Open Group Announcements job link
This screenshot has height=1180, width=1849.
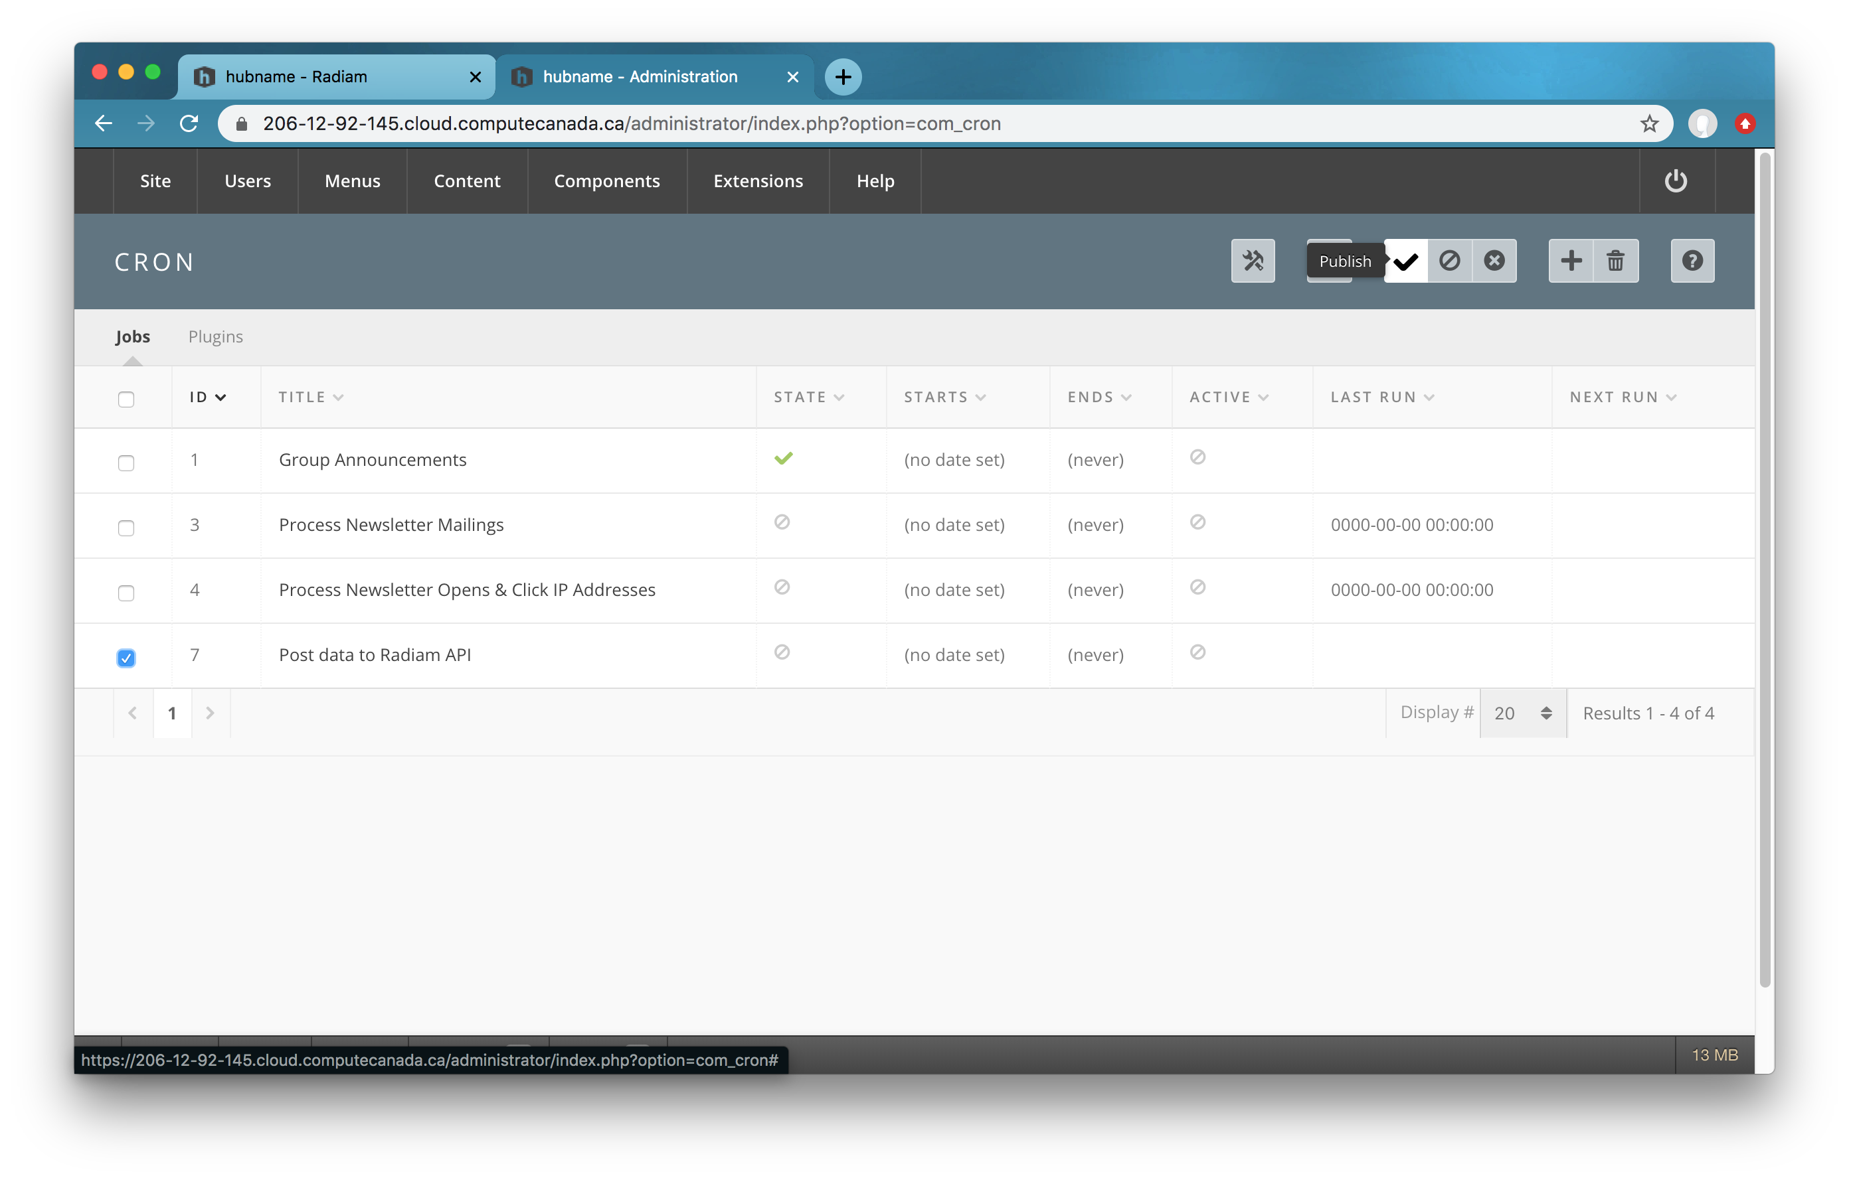(x=373, y=459)
